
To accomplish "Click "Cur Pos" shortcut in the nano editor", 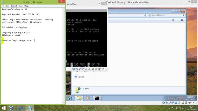I will (96, 64).
